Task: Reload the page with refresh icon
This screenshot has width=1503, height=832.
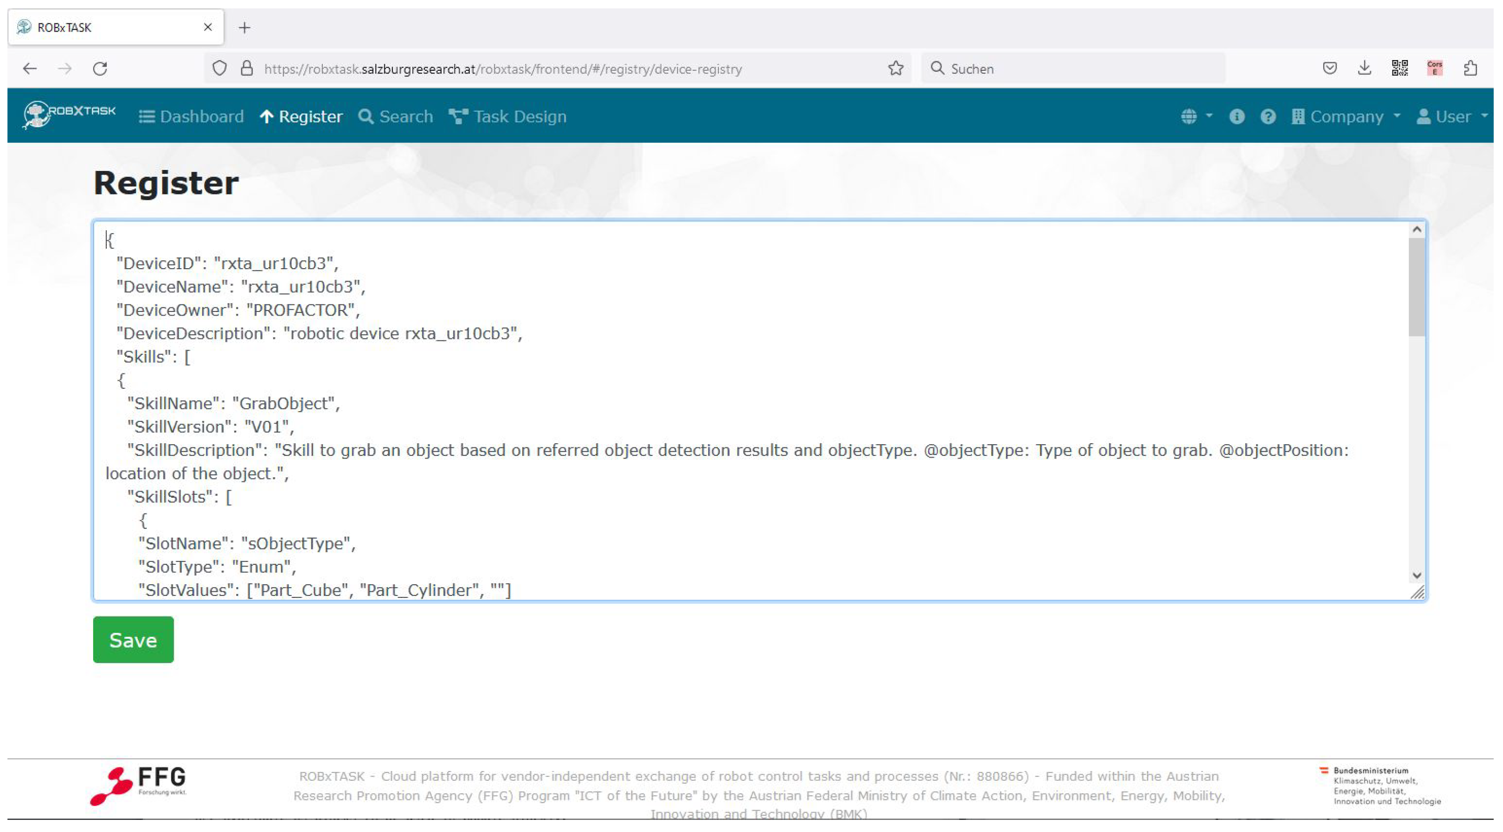Action: coord(100,69)
